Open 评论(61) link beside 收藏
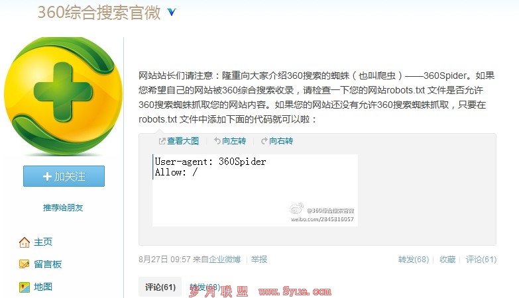 (481, 260)
